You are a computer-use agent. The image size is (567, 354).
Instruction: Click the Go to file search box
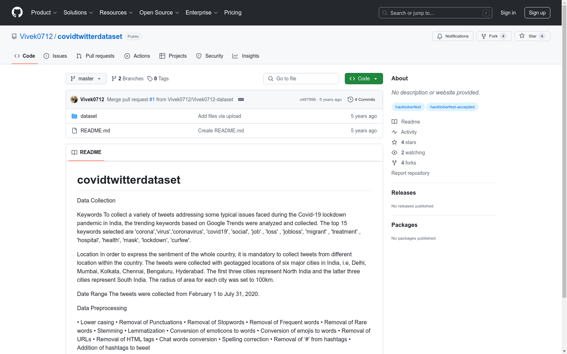coord(301,79)
